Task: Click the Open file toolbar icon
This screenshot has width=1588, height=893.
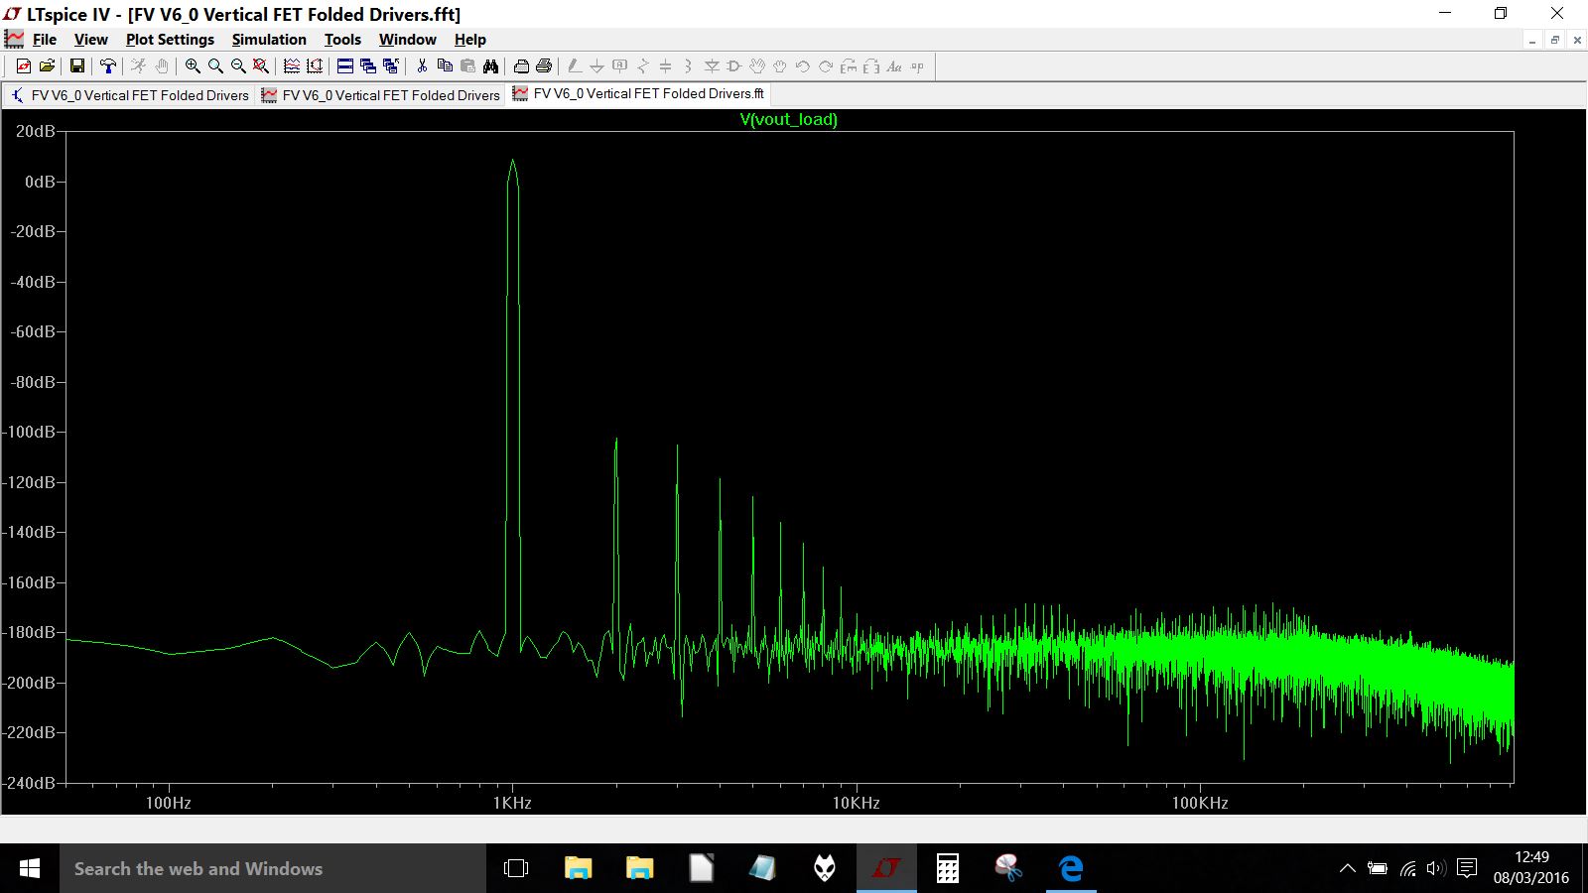Action: tap(47, 66)
